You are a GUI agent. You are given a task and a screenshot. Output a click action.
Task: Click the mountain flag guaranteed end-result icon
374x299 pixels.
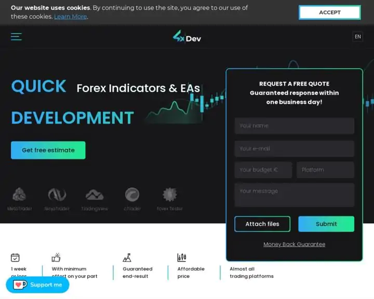coord(127,257)
